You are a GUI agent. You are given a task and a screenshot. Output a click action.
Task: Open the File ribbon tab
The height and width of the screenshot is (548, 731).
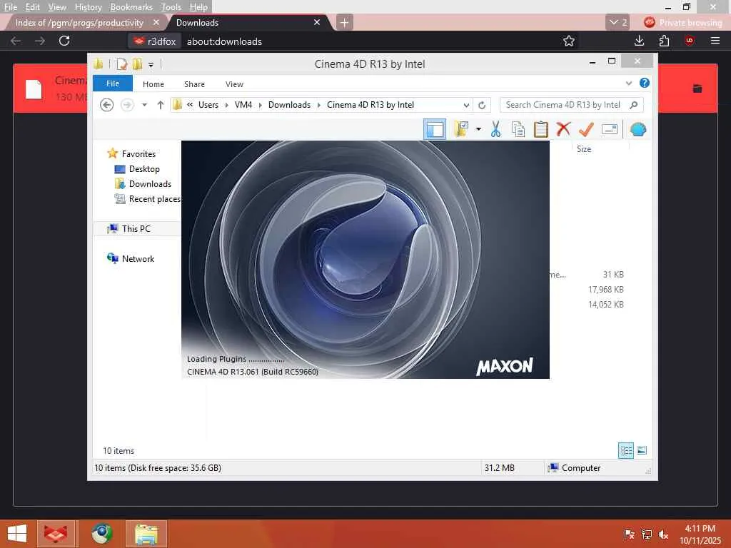(x=112, y=83)
